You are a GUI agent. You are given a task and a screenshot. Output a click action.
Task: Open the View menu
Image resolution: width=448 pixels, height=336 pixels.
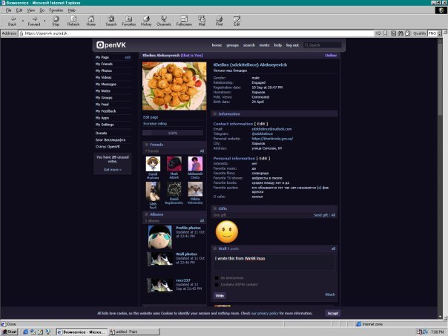coord(30,10)
